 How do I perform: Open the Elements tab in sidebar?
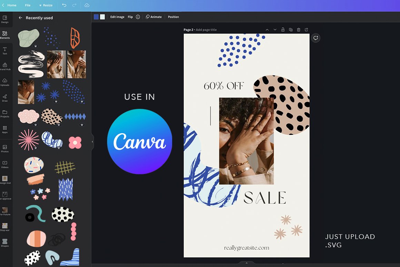click(x=5, y=34)
